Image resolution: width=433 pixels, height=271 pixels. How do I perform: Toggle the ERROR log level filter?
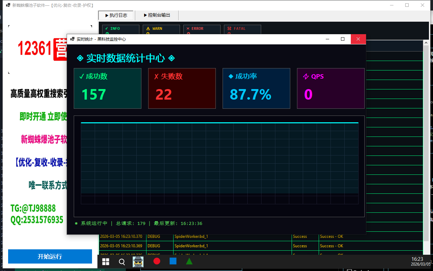point(202,29)
